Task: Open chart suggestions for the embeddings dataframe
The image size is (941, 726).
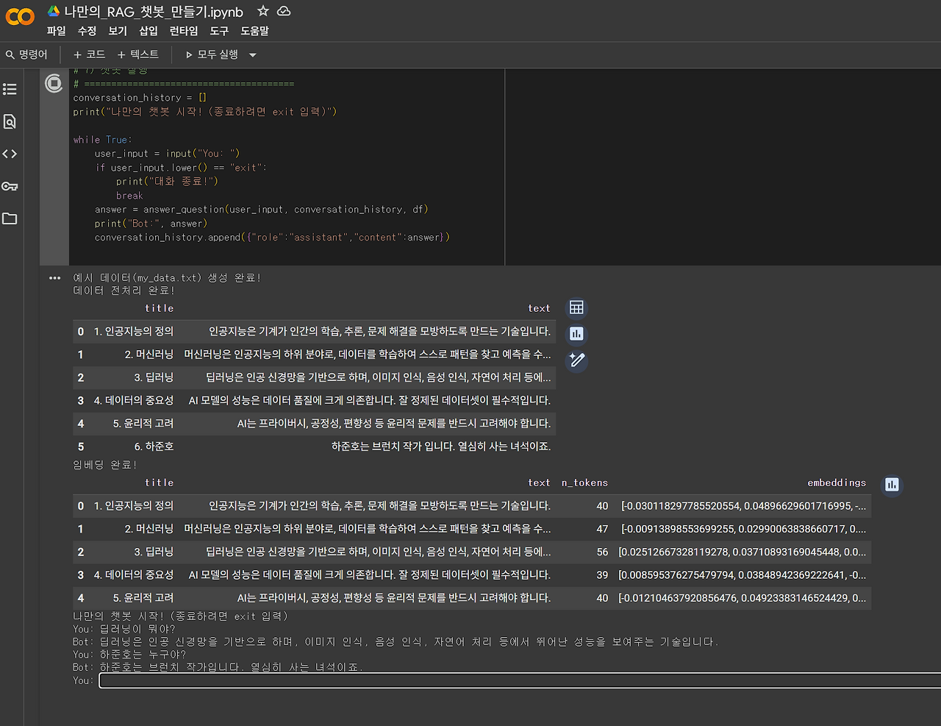Action: [x=891, y=485]
